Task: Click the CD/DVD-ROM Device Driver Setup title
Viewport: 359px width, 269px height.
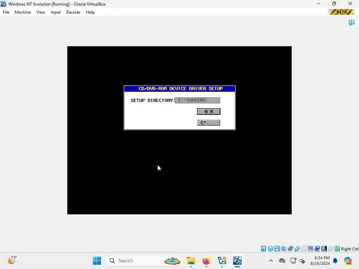Action: (x=181, y=89)
